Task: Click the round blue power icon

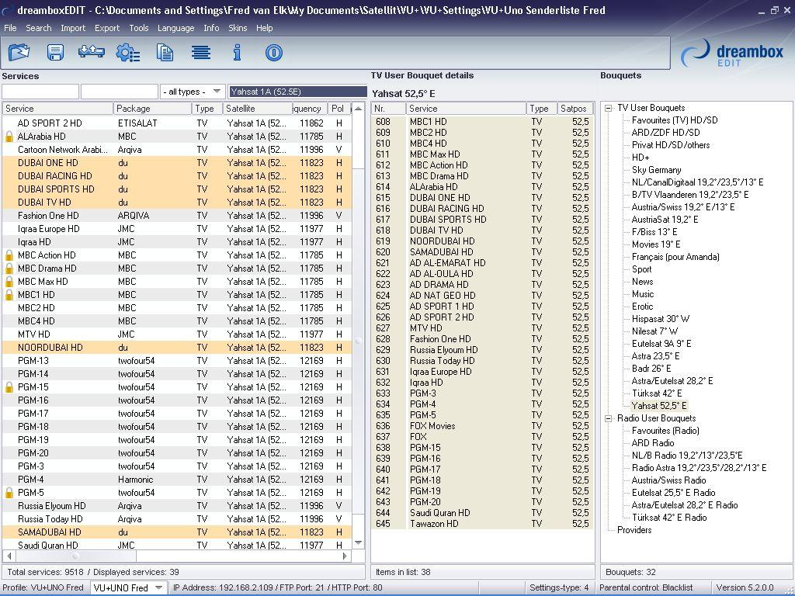Action: [x=274, y=53]
